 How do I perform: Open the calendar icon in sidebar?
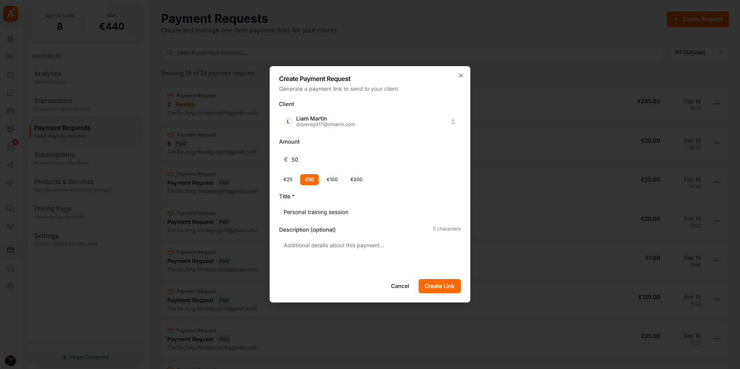[x=11, y=74]
